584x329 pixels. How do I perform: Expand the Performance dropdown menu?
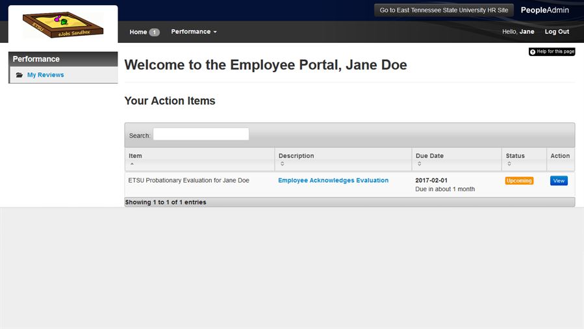pyautogui.click(x=194, y=32)
